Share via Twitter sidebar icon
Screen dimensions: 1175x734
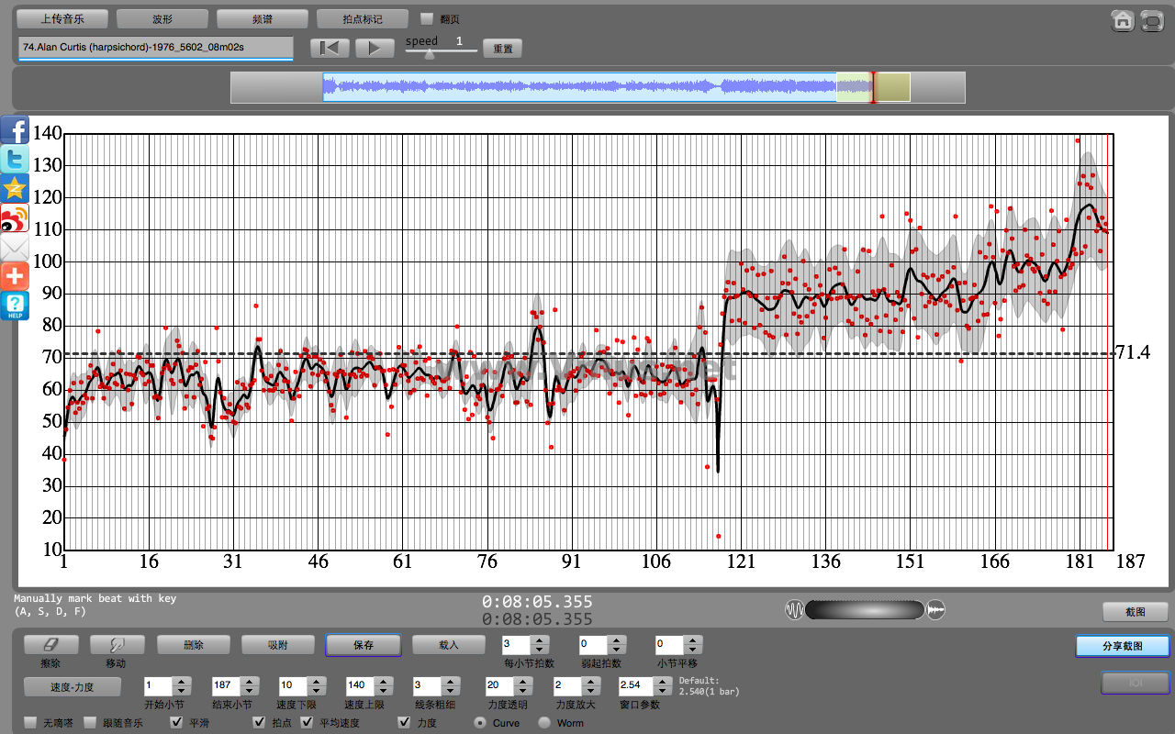coord(15,160)
